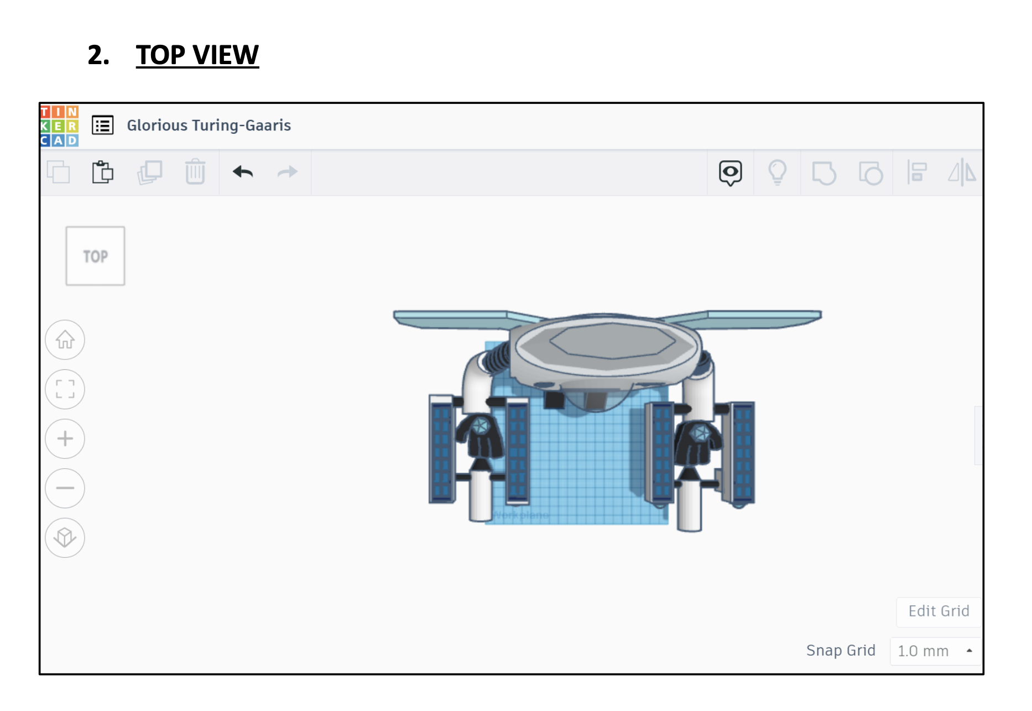Click the Edit Grid button

(939, 611)
